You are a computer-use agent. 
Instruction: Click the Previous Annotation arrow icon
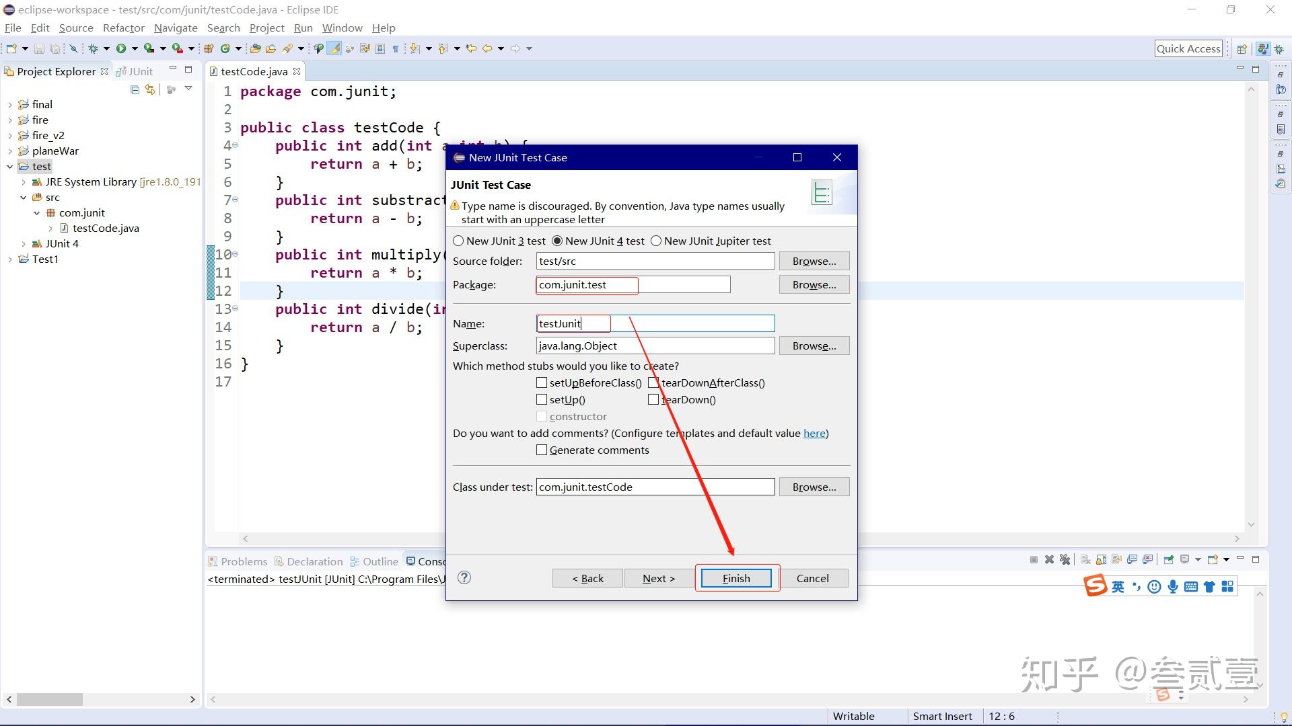click(x=442, y=48)
